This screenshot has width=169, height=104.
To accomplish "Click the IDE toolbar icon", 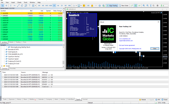I will point(88,5).
